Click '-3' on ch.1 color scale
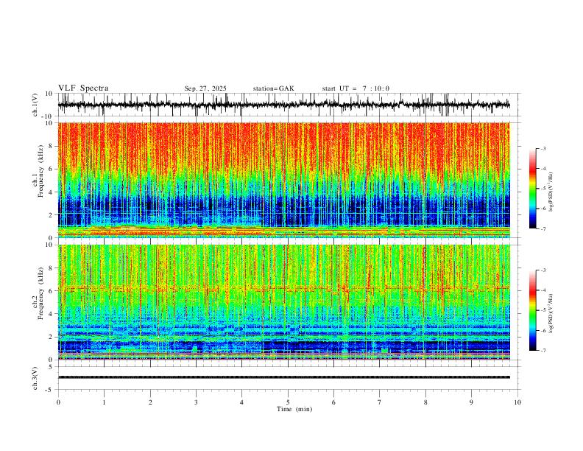 (543, 148)
